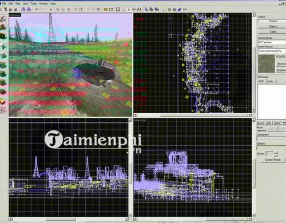Viewport: 286px width, 223px height.
Task: Click the Undo arrow icon
Action: click(x=37, y=9)
